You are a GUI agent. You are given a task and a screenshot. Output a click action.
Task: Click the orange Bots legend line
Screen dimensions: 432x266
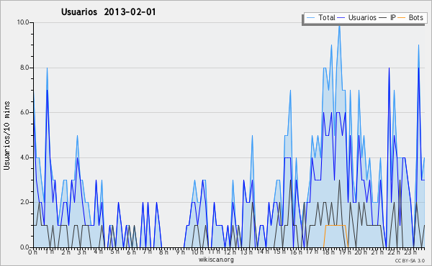coord(402,18)
